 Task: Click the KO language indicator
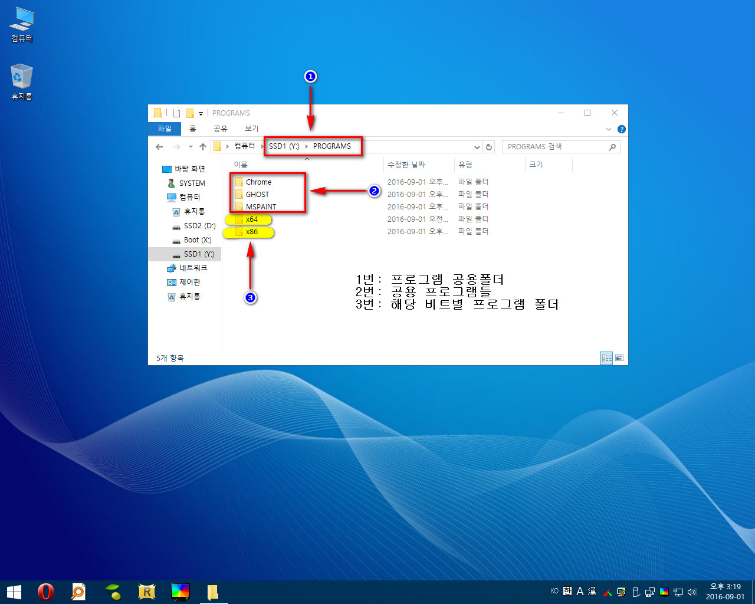click(x=554, y=591)
